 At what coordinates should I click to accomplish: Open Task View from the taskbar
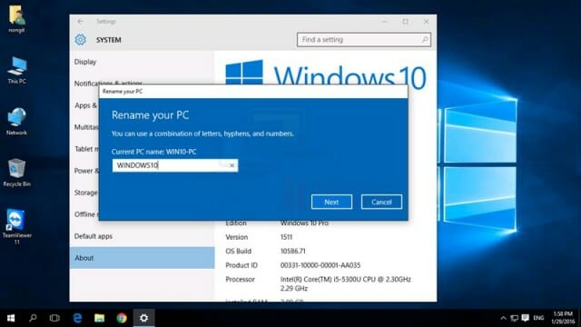(x=54, y=318)
